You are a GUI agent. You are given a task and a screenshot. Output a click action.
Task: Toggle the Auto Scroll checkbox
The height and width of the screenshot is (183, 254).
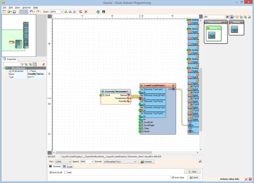51,172
